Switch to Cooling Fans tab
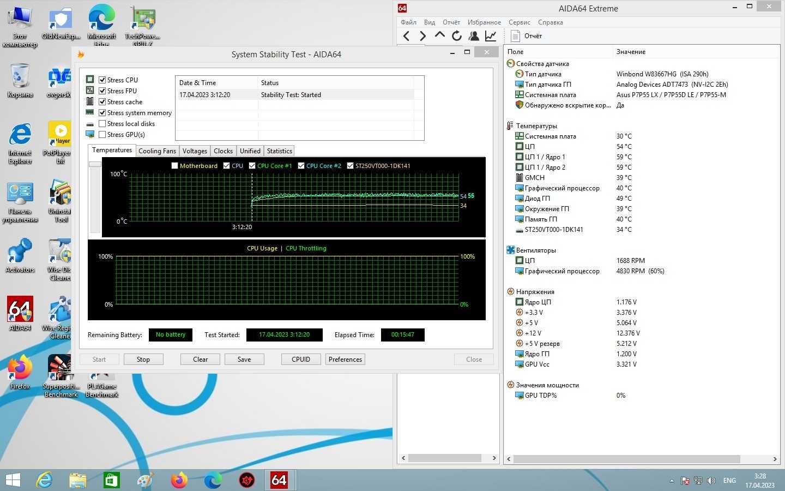 pos(157,151)
